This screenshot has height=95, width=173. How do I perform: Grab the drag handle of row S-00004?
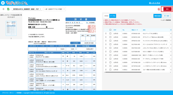(x=106, y=44)
